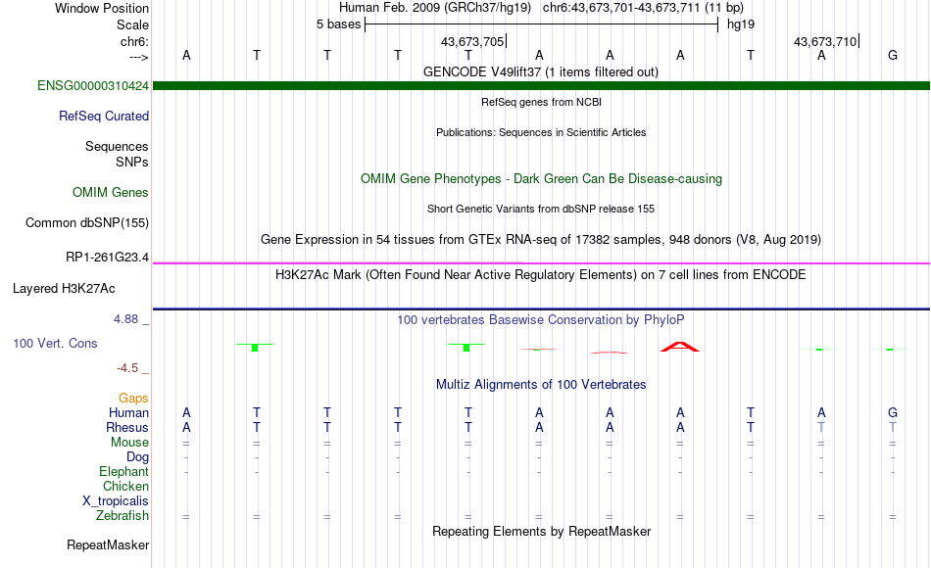This screenshot has width=931, height=568.
Task: Click the 43,673,705 position marker
Action: pos(473,41)
